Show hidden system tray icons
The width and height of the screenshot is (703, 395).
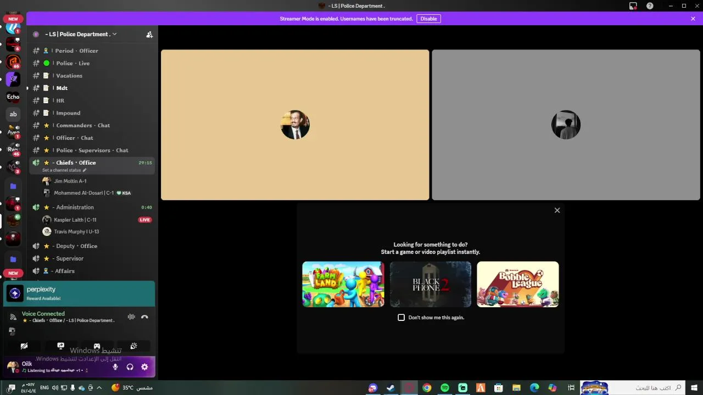tap(99, 388)
